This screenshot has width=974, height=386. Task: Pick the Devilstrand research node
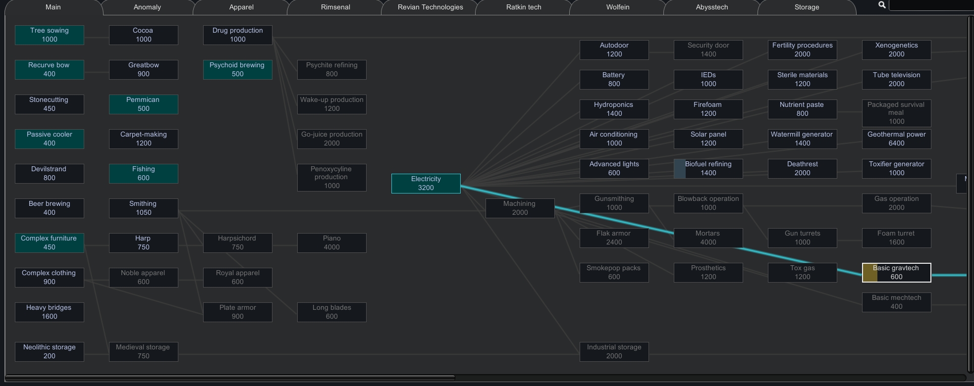50,174
